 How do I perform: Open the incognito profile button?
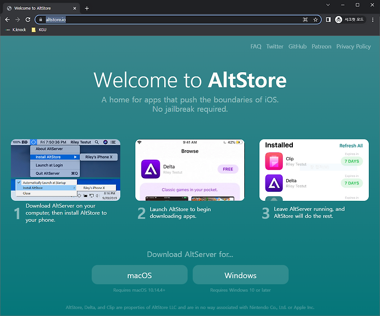pos(349,20)
